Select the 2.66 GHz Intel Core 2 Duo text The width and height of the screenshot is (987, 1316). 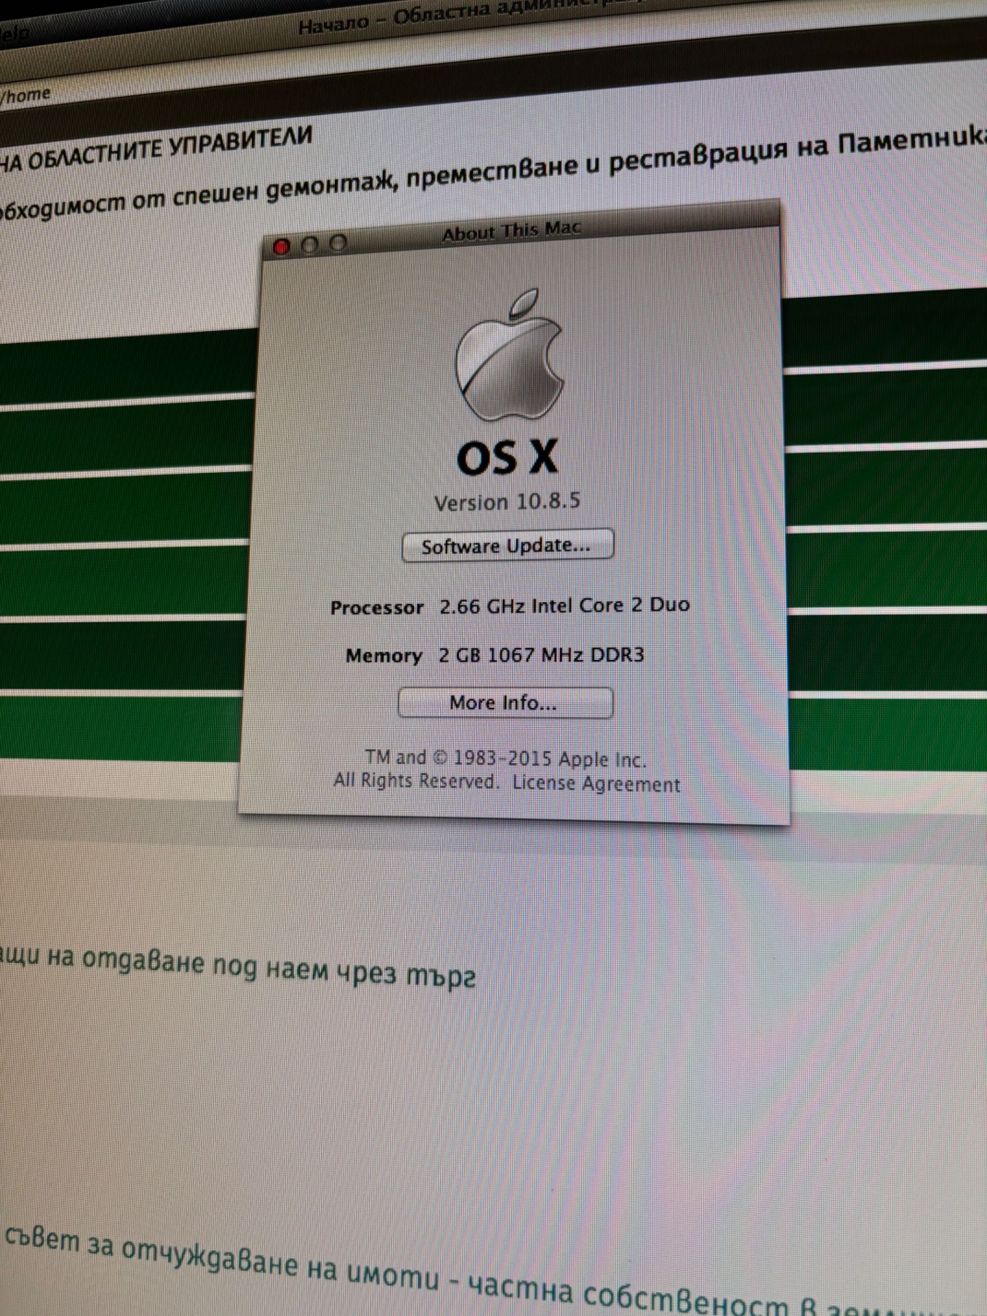click(564, 605)
